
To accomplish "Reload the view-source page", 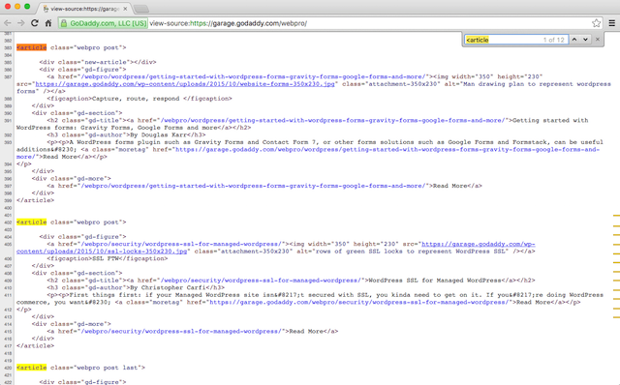I will coord(35,23).
